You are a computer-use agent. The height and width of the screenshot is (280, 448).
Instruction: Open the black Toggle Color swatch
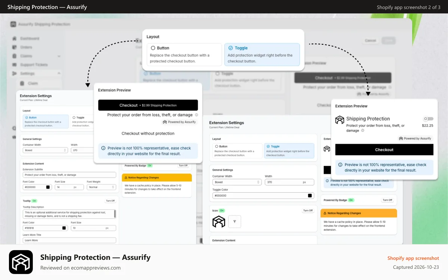point(309,196)
